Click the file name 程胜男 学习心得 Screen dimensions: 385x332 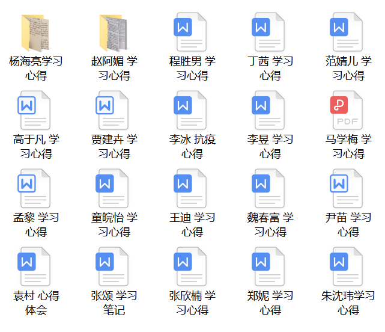click(x=192, y=69)
